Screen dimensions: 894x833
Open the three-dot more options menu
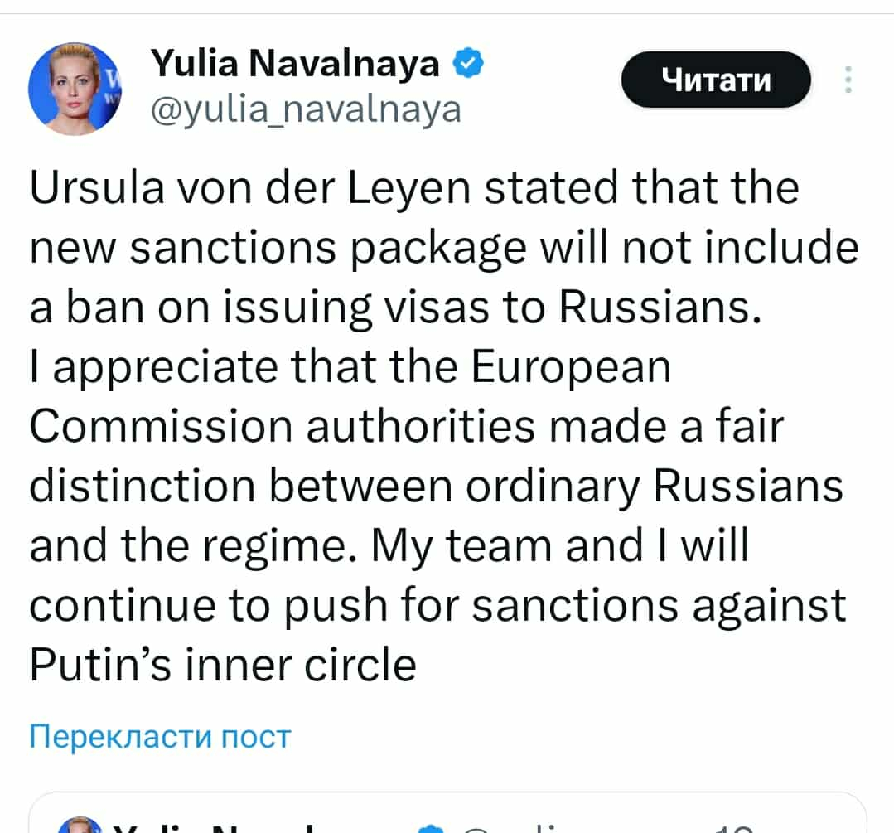(x=847, y=80)
